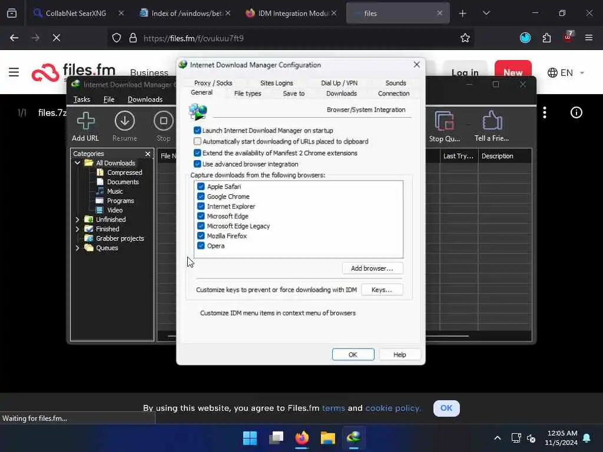
Task: Open File Explorer from the taskbar
Action: 327,438
